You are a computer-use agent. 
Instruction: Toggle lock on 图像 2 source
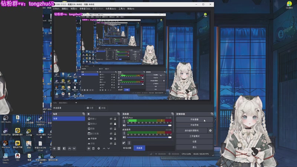click(x=115, y=119)
